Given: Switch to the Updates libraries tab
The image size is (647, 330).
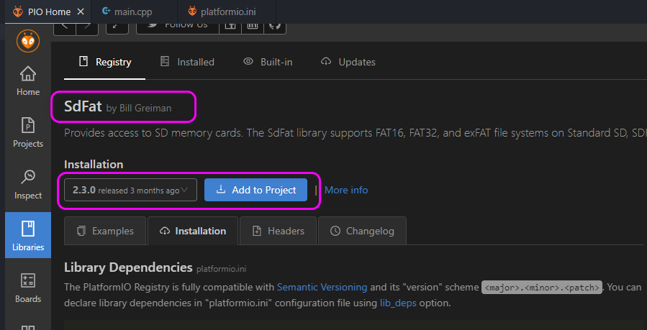Looking at the screenshot, I should pyautogui.click(x=348, y=63).
